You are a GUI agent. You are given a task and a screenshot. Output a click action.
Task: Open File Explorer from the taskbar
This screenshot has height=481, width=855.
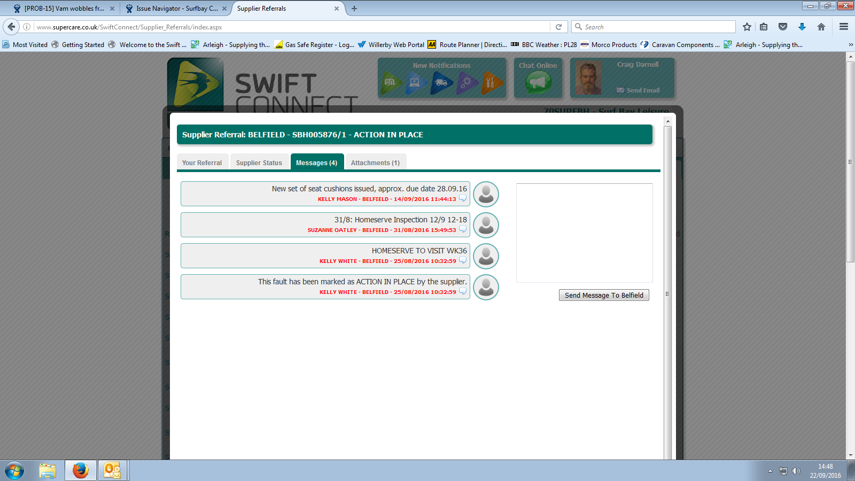tap(48, 471)
